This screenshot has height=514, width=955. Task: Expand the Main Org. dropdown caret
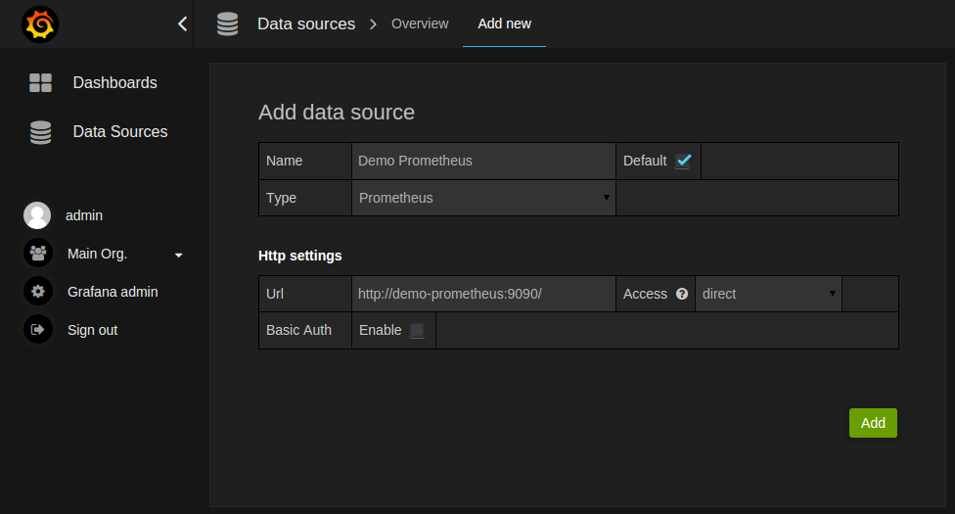tap(178, 255)
